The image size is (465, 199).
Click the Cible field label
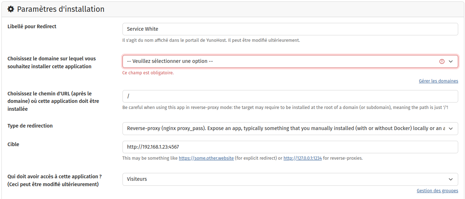13,144
